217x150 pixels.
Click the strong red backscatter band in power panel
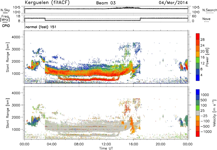pyautogui.click(x=89, y=72)
